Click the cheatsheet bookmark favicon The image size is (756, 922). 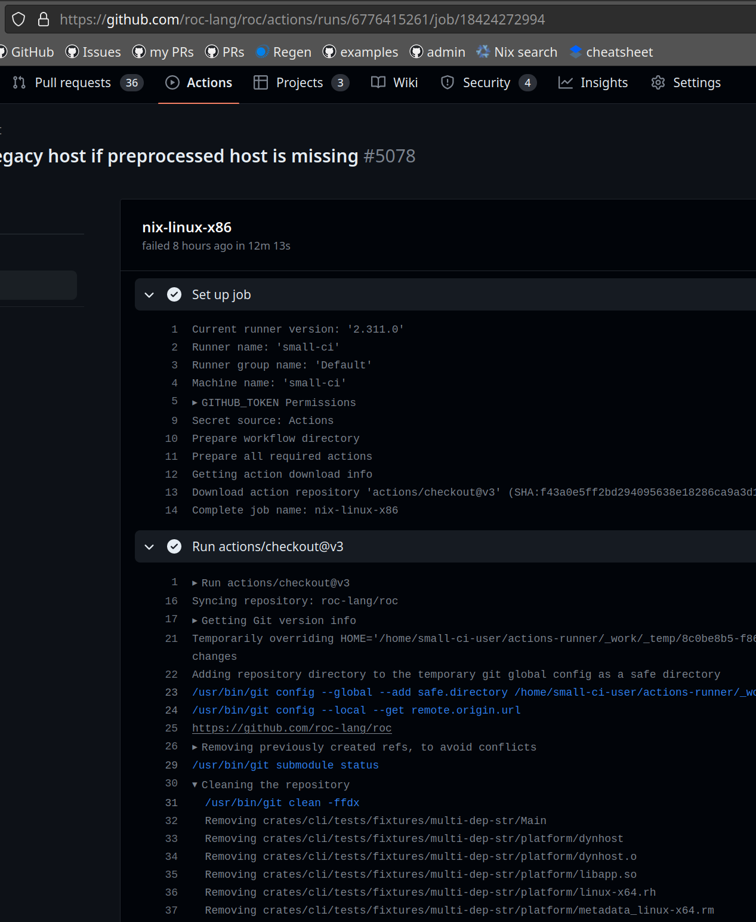tap(576, 52)
